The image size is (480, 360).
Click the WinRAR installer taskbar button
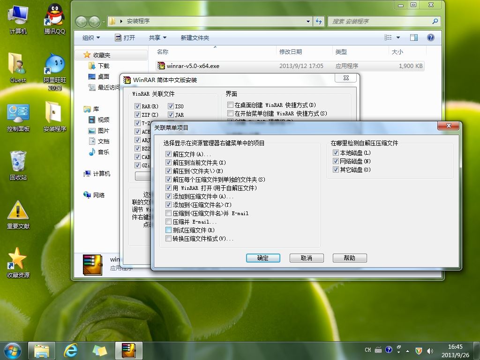[x=128, y=351]
